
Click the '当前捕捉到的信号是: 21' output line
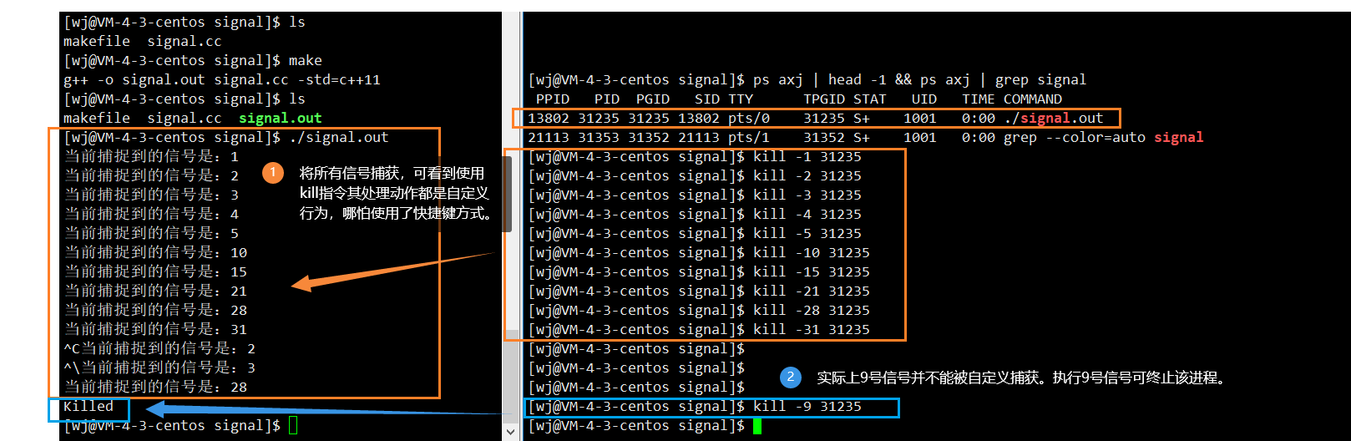click(156, 291)
